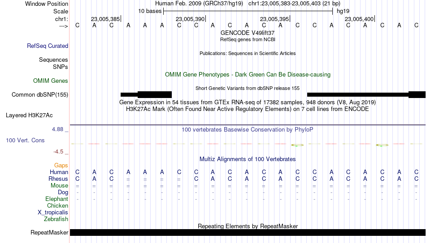
Task: Click the GENCODE V49lift37 track title
Action: [248, 33]
